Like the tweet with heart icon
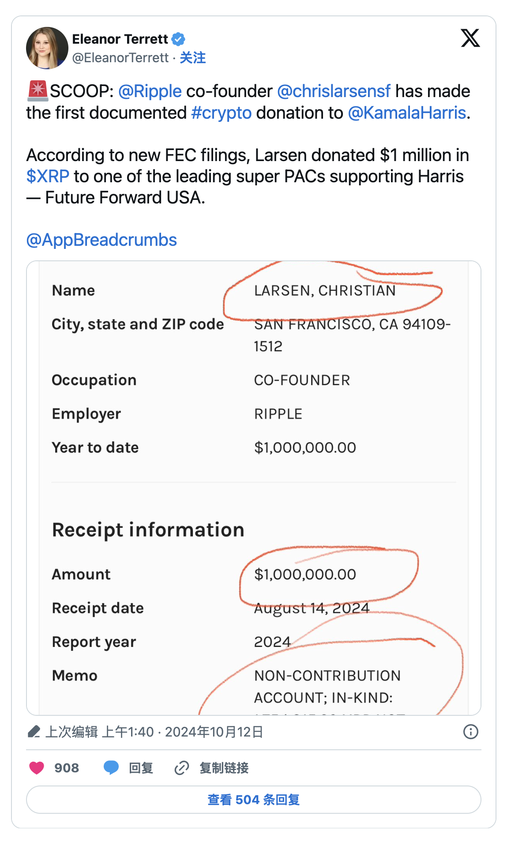Screen dimensions: 511x842 click(37, 768)
